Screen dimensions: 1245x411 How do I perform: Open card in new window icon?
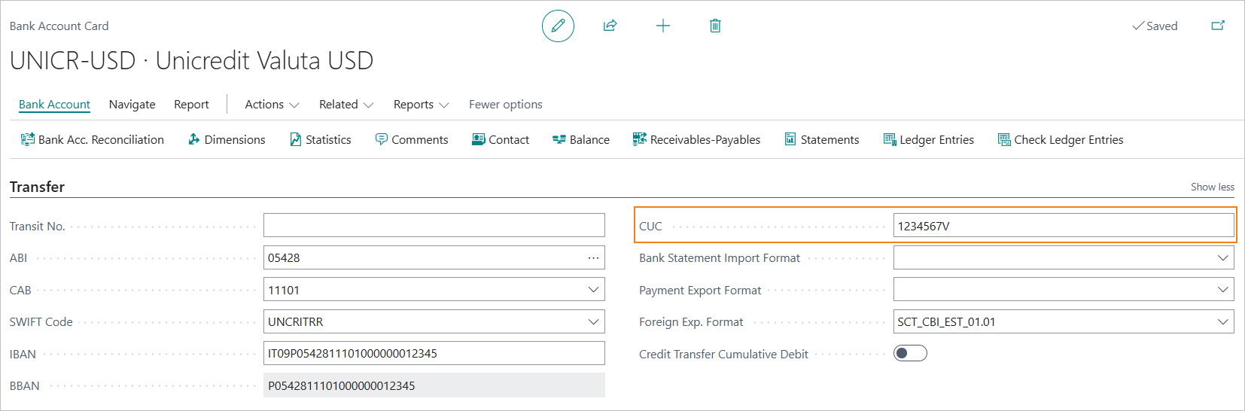pos(1218,26)
